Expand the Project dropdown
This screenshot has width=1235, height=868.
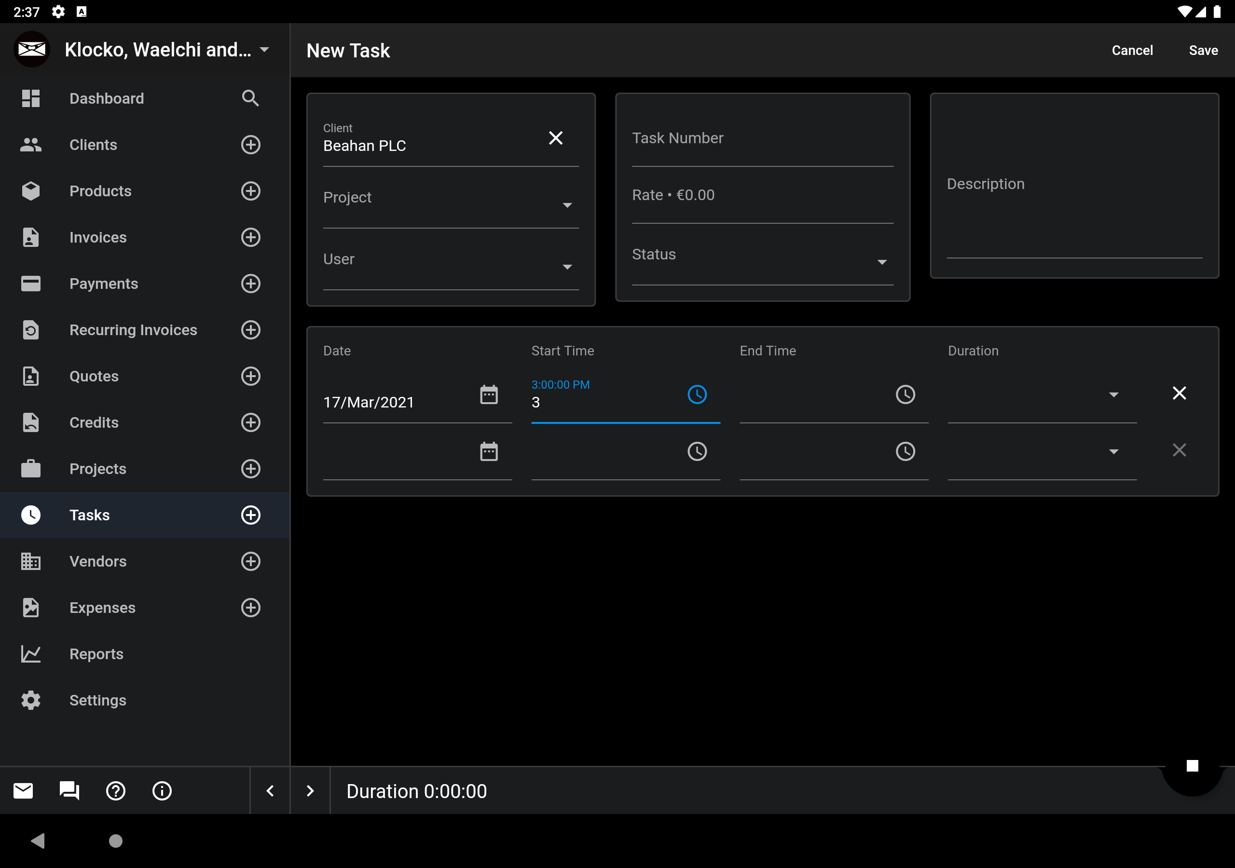click(567, 205)
